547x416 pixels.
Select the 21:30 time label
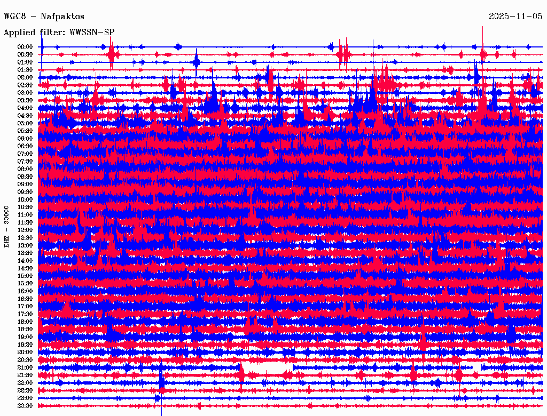click(25, 375)
